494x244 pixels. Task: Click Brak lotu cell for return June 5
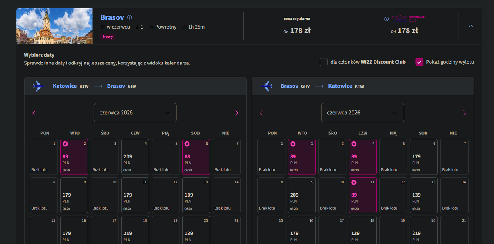coord(393,157)
